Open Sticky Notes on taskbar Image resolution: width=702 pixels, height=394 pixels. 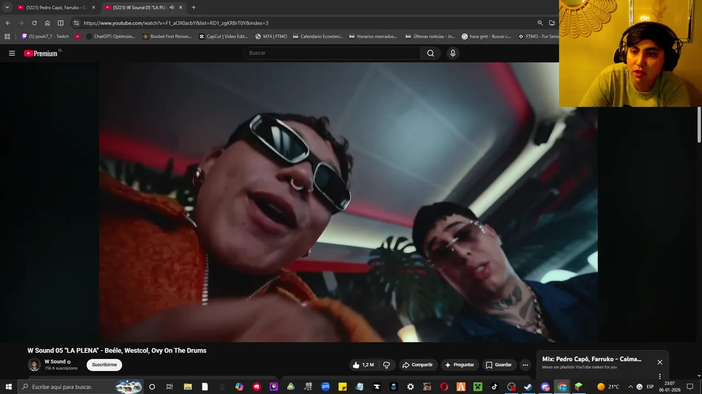click(x=342, y=387)
